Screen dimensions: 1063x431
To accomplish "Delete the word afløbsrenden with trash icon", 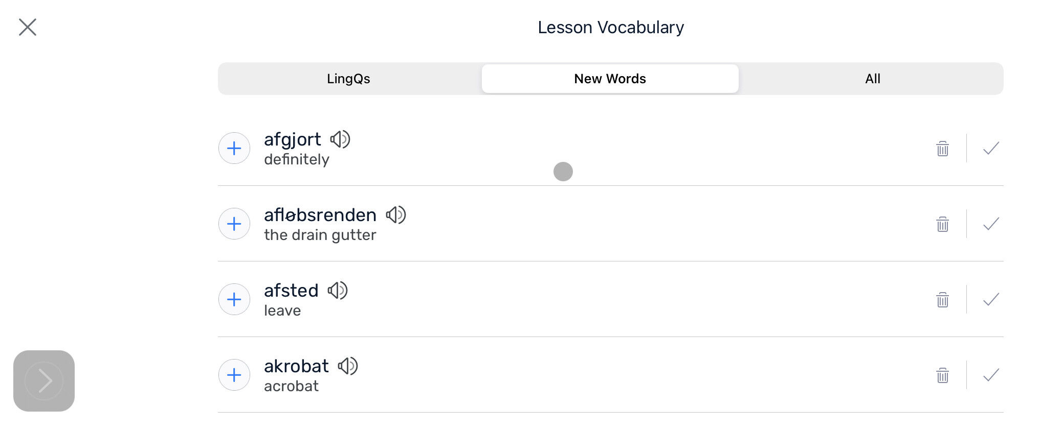I will 943,224.
